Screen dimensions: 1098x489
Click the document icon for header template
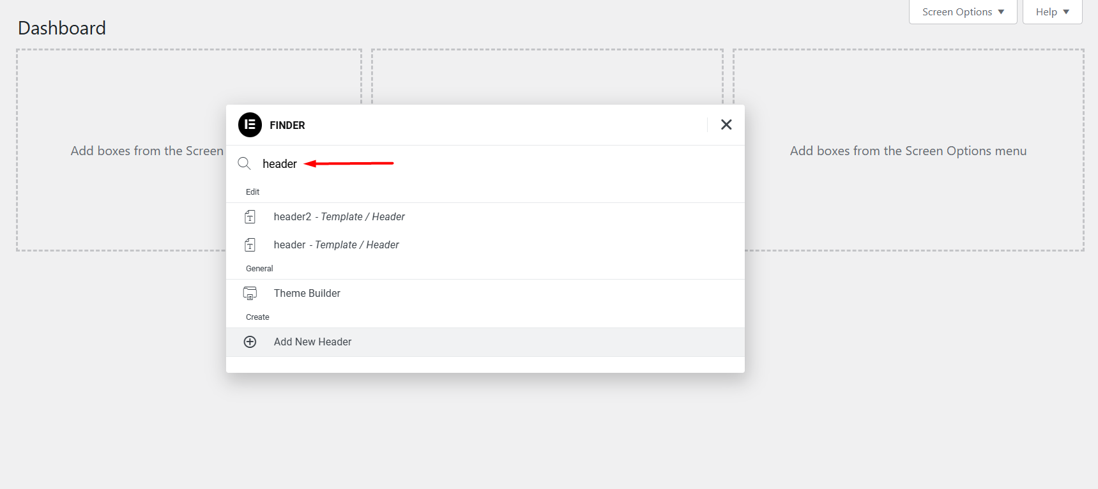pos(250,245)
